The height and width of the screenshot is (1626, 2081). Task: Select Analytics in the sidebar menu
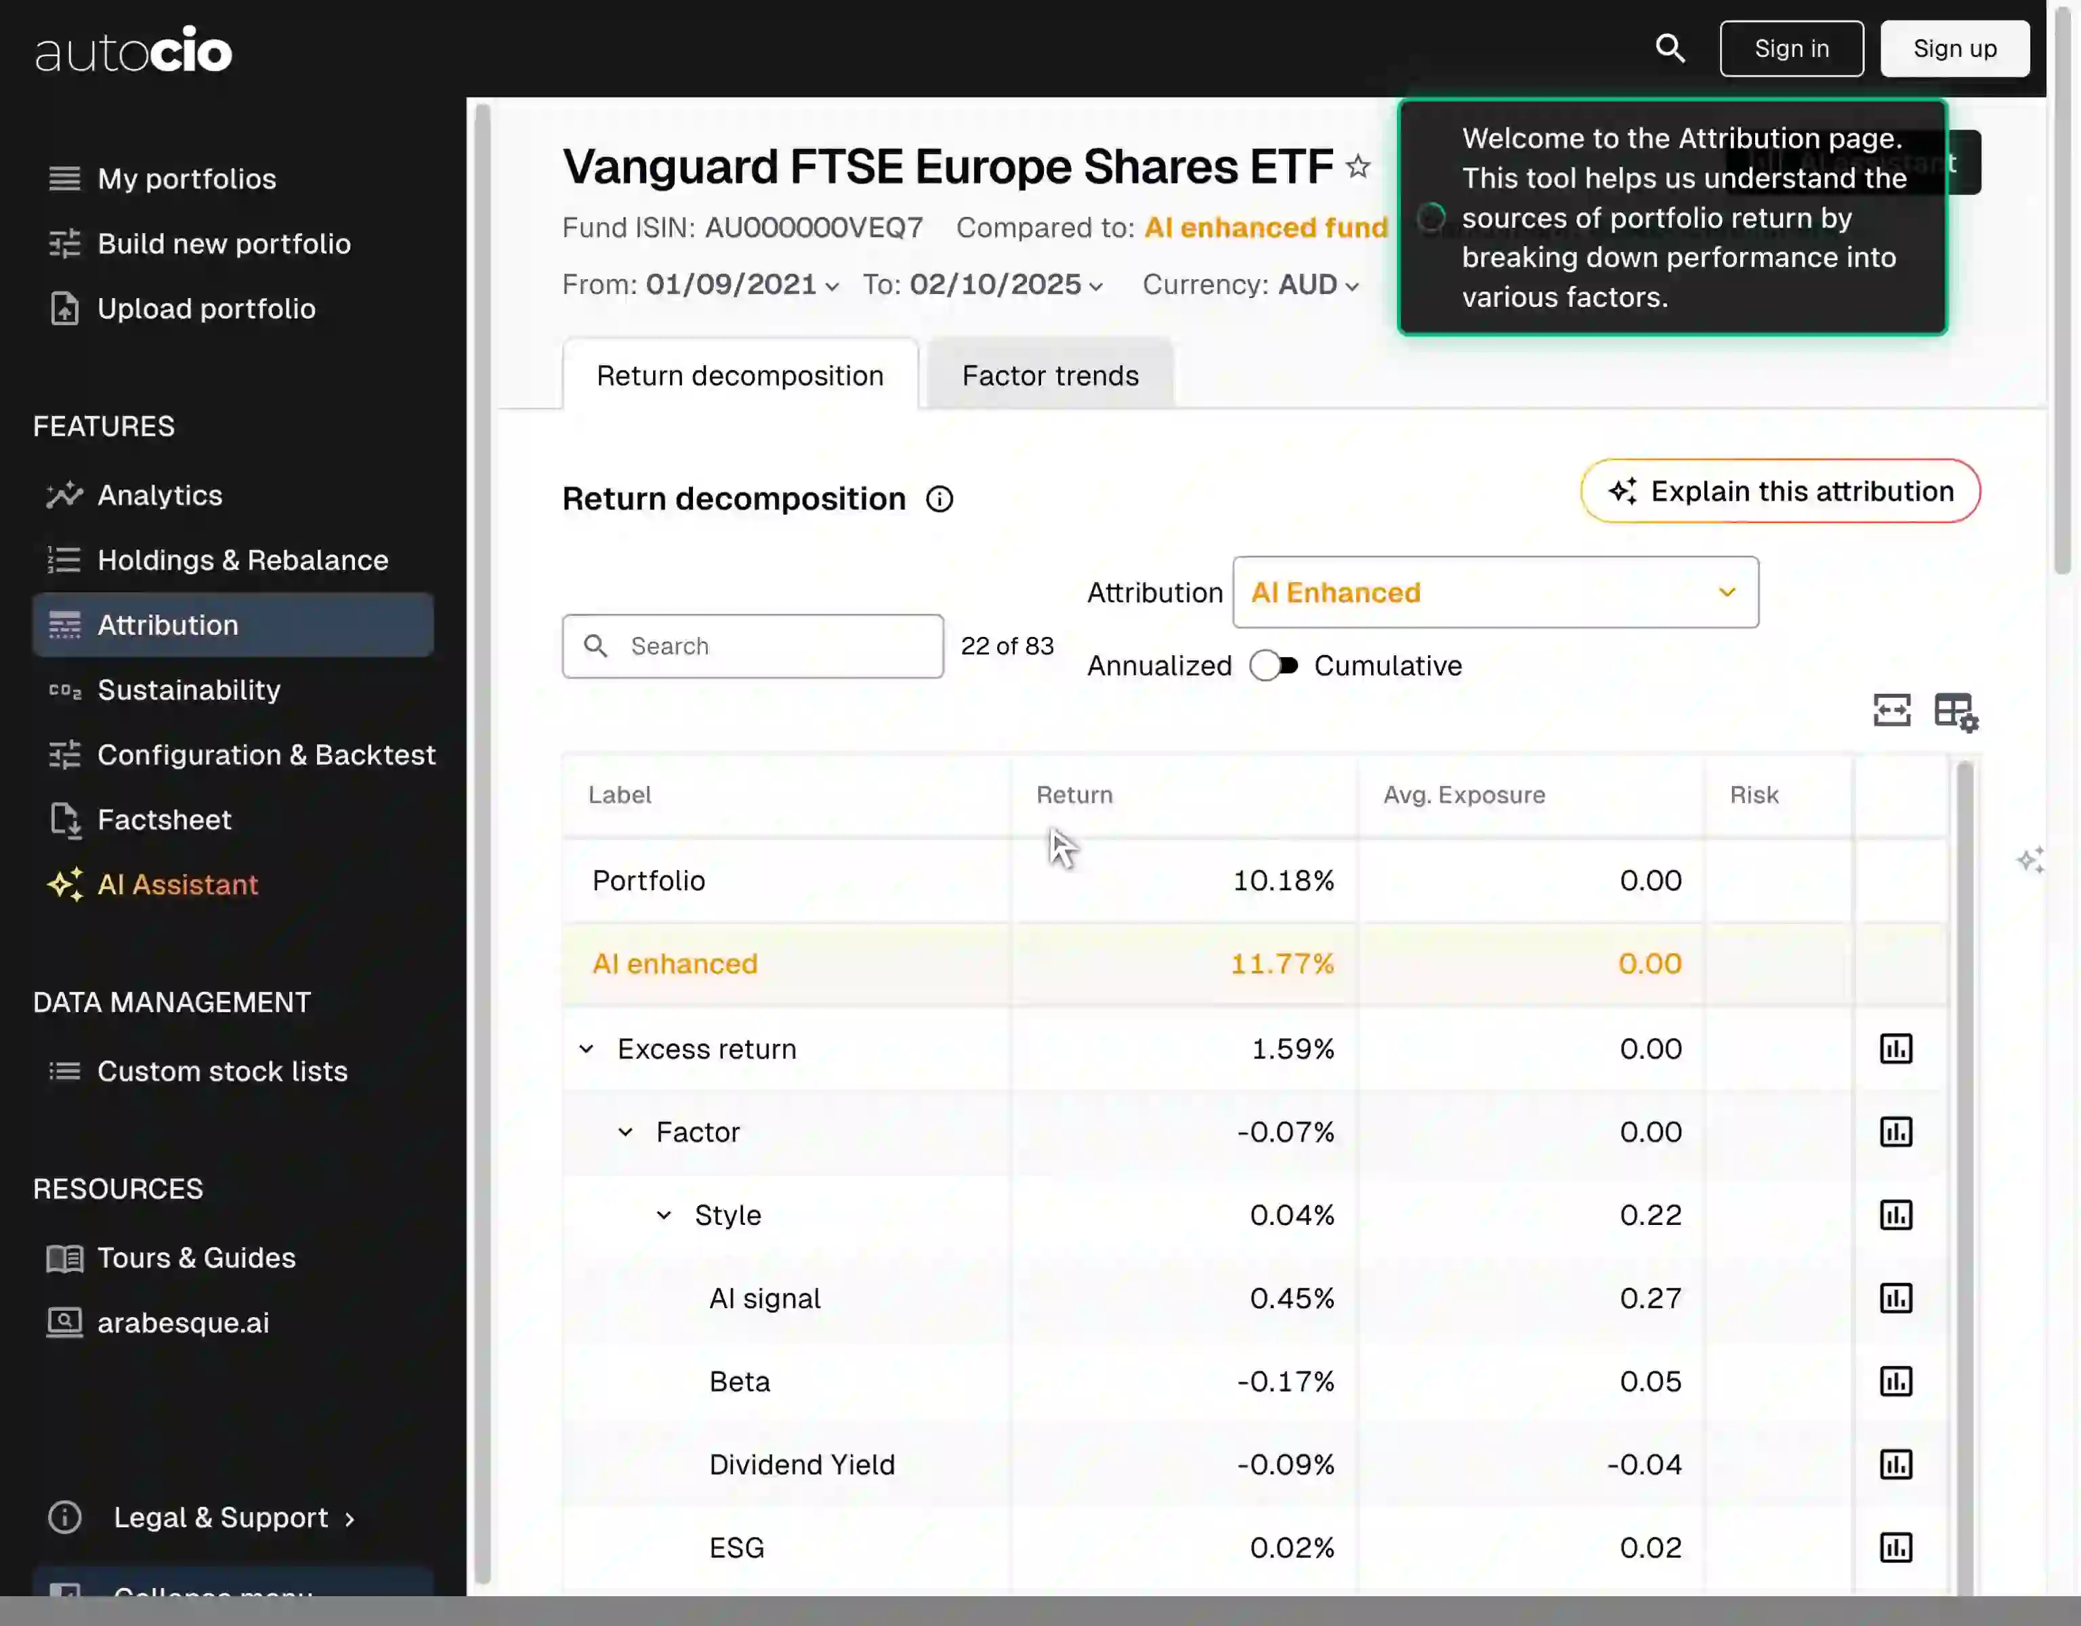point(159,495)
